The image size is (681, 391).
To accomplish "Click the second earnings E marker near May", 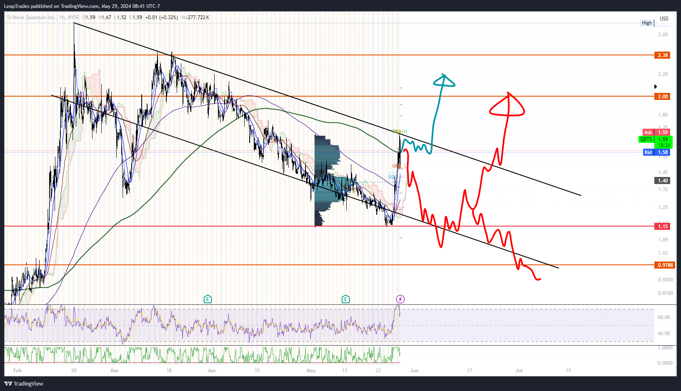I will tap(346, 299).
